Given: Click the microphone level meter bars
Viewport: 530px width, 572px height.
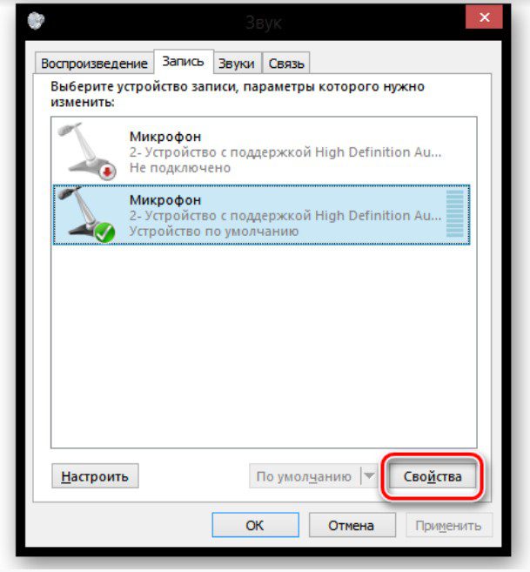Looking at the screenshot, I should [455, 214].
